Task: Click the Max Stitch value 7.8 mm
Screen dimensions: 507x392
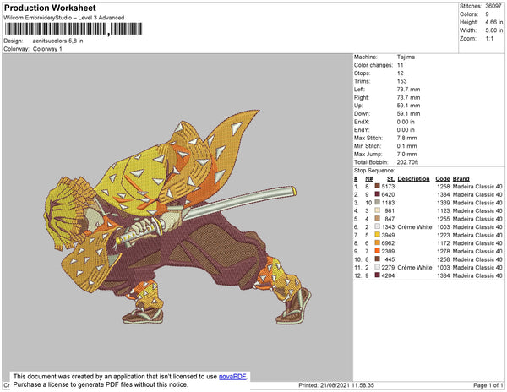Action: [x=406, y=138]
